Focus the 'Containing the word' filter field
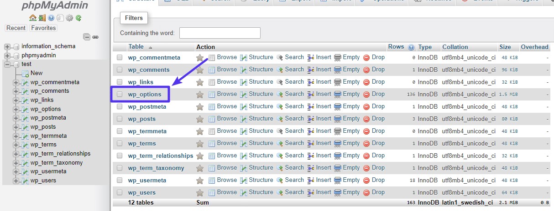This screenshot has width=554, height=211. pos(220,33)
